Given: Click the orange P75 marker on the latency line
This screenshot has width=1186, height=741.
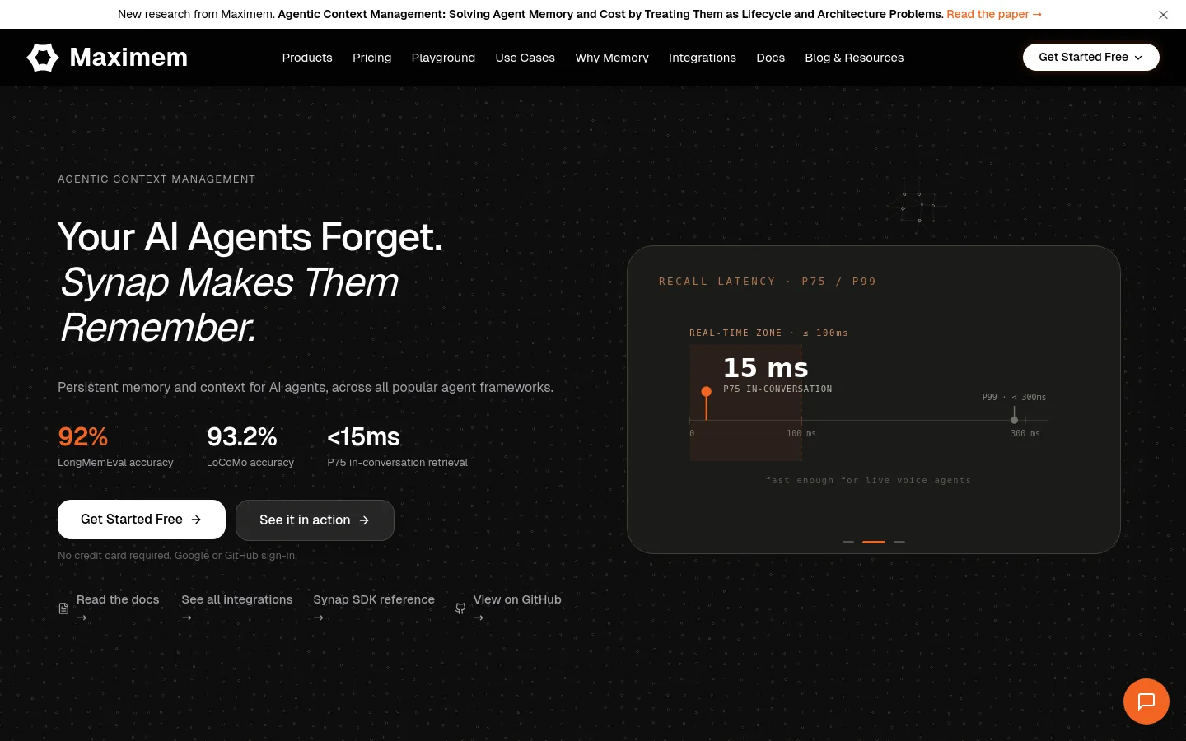Looking at the screenshot, I should point(706,392).
